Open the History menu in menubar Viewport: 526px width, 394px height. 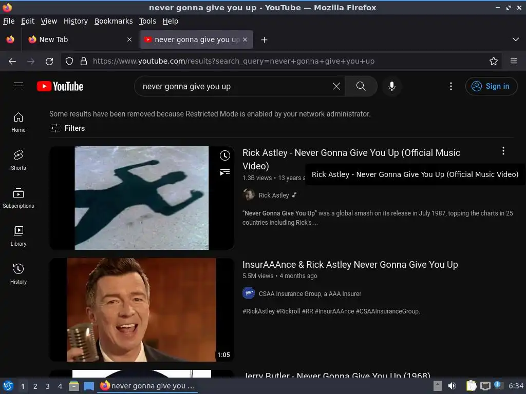point(76,21)
